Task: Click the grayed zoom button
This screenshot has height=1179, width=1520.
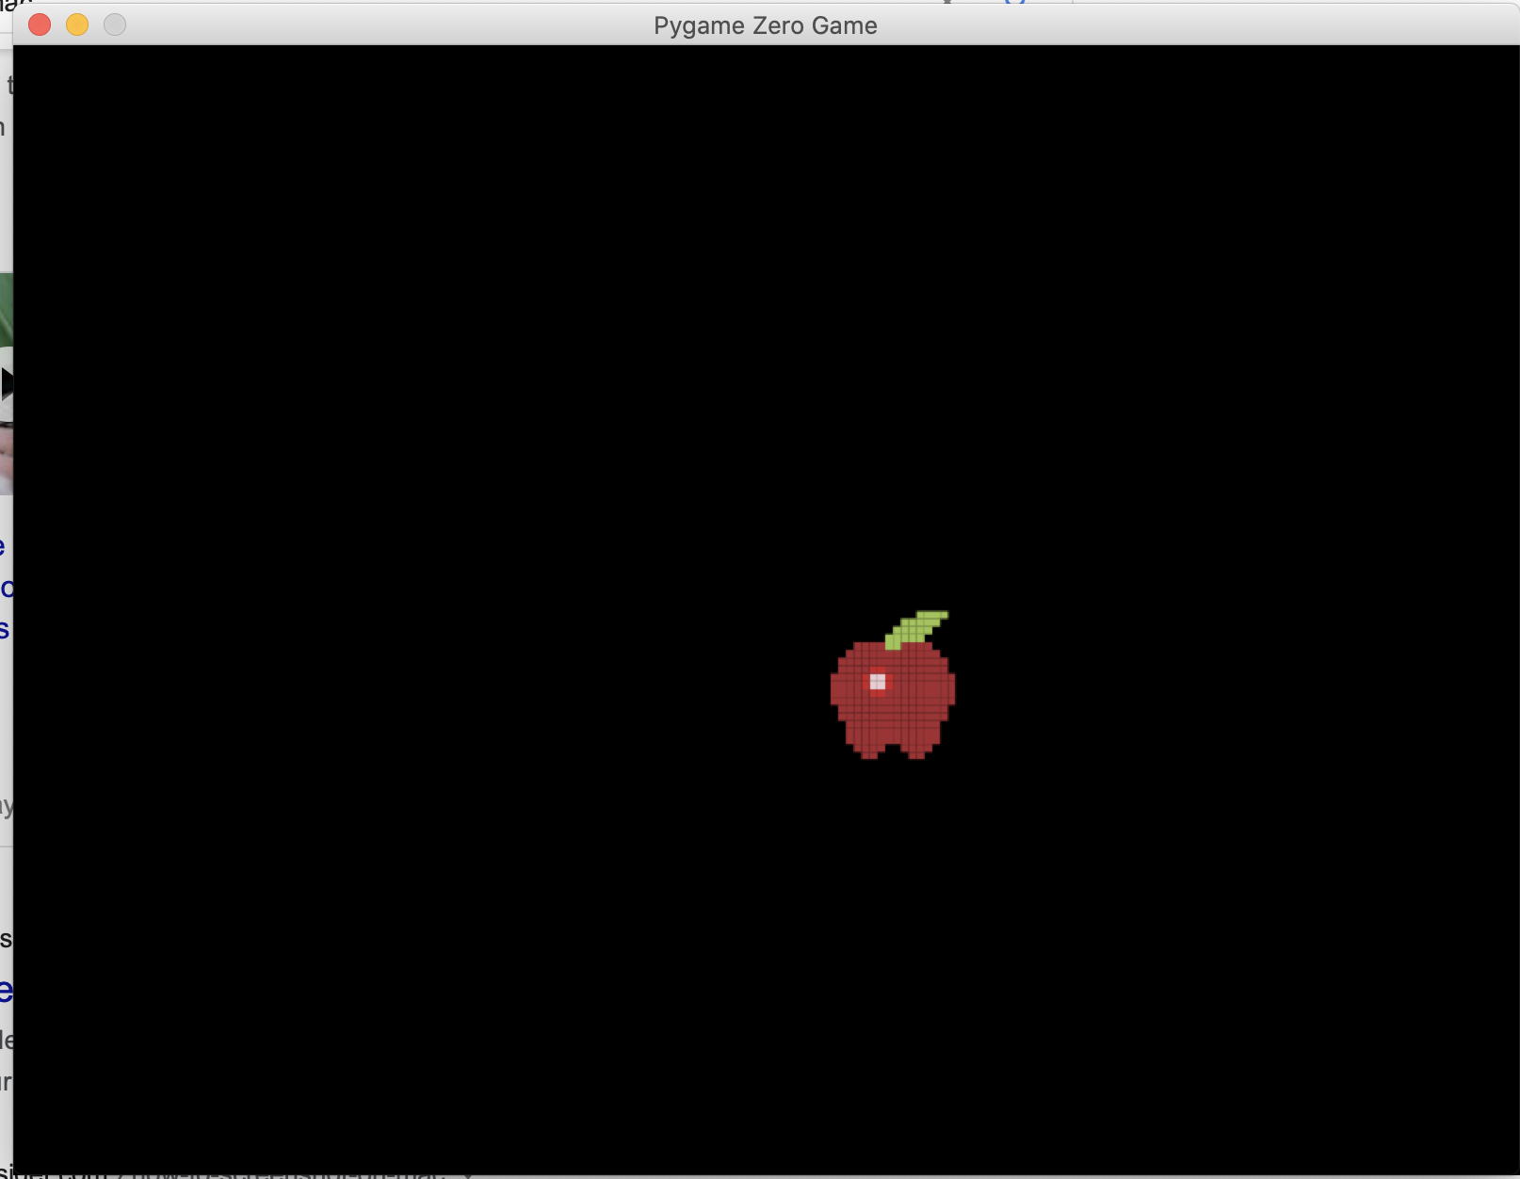Action: click(115, 25)
